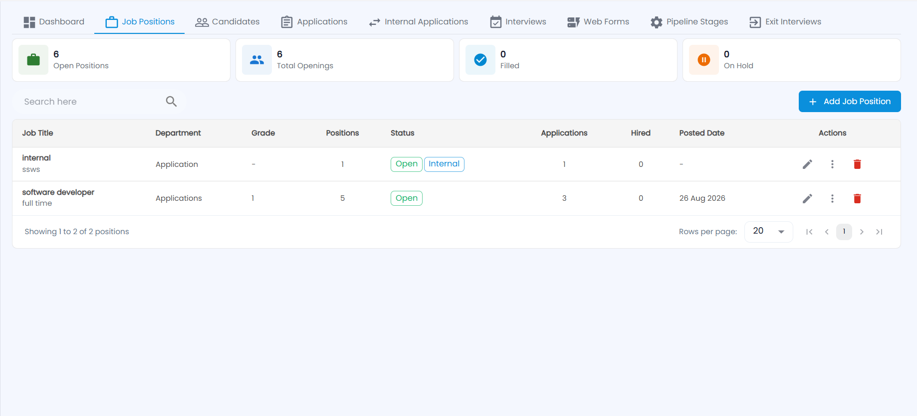Click the 26 Aug 2026 posted date
Image resolution: width=917 pixels, height=416 pixels.
point(702,198)
